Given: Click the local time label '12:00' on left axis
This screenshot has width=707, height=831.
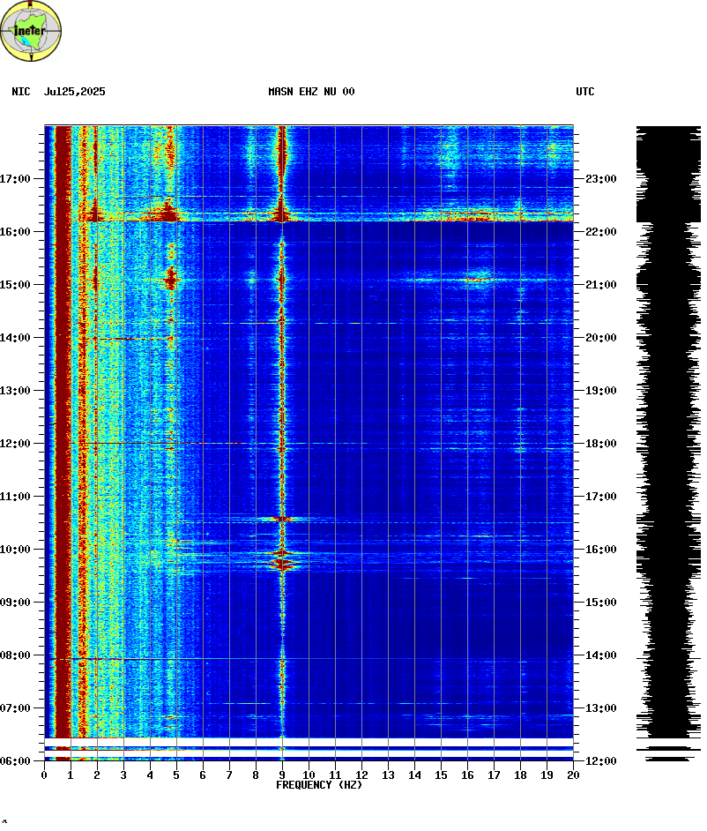Looking at the screenshot, I should 15,444.
